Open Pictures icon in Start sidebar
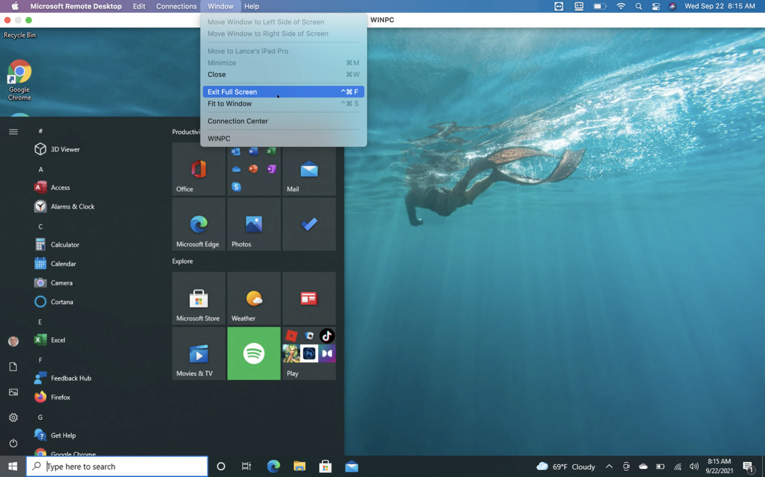This screenshot has width=765, height=477. coord(13,392)
